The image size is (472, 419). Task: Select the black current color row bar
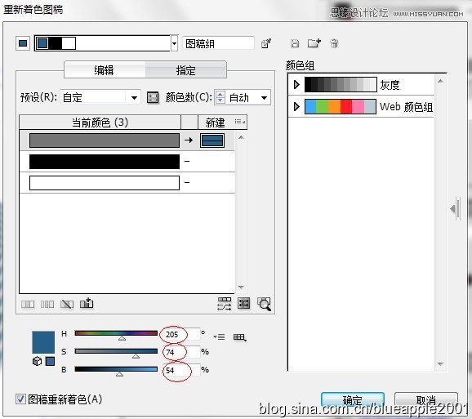click(x=105, y=162)
